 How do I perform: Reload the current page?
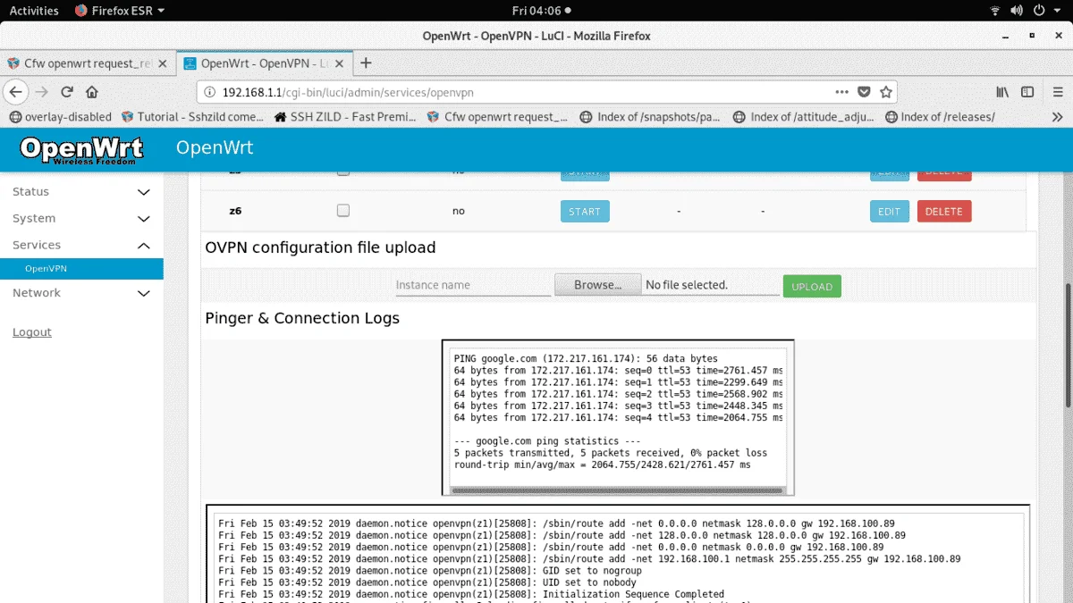(67, 92)
